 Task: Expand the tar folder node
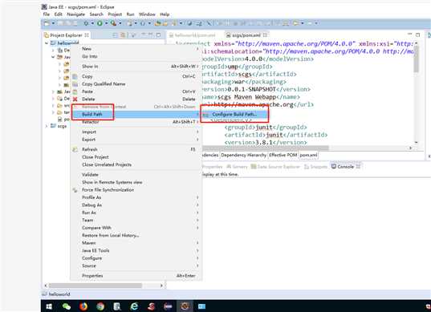[53, 112]
